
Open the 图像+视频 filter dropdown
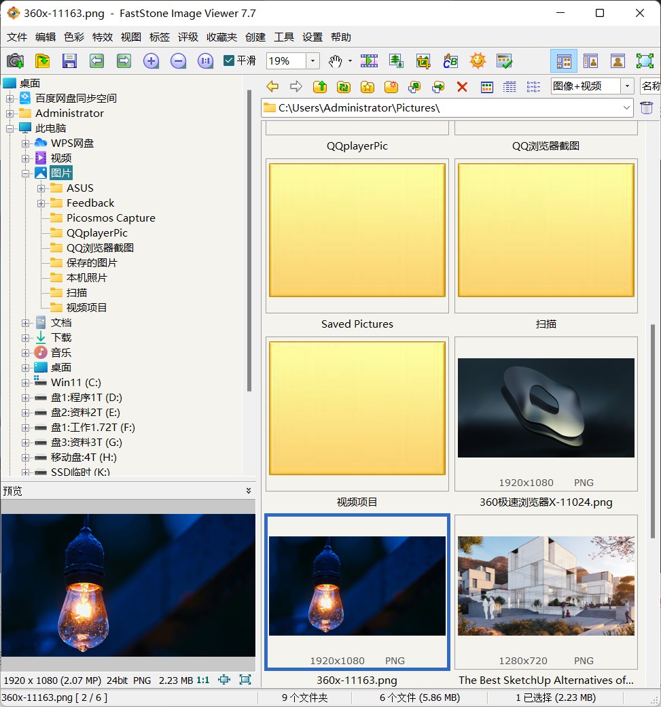[x=627, y=86]
